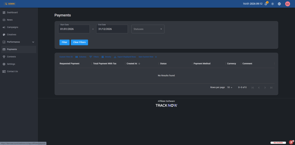Image resolution: width=295 pixels, height=145 pixels.
Task: Toggle the light/dark theme sun icon
Action: pos(273,4)
